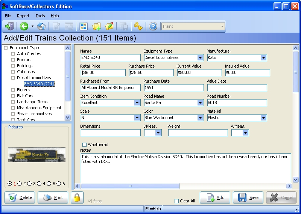Click the exit door toolbar icon

click(x=9, y=26)
